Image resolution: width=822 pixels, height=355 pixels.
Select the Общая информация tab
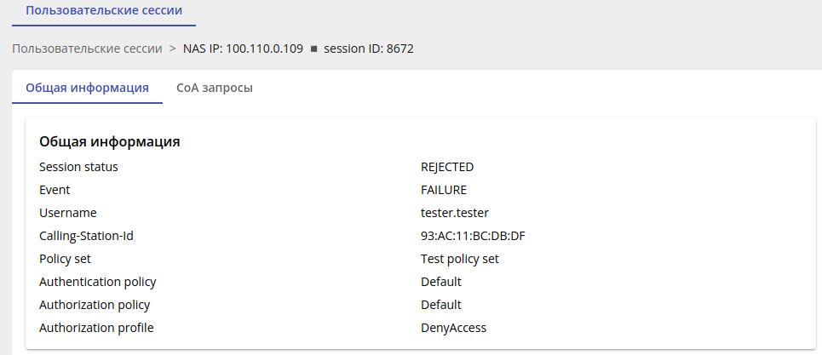point(87,88)
